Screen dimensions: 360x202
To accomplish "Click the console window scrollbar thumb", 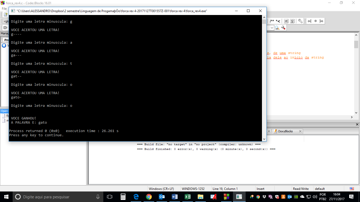I will coord(264,22).
